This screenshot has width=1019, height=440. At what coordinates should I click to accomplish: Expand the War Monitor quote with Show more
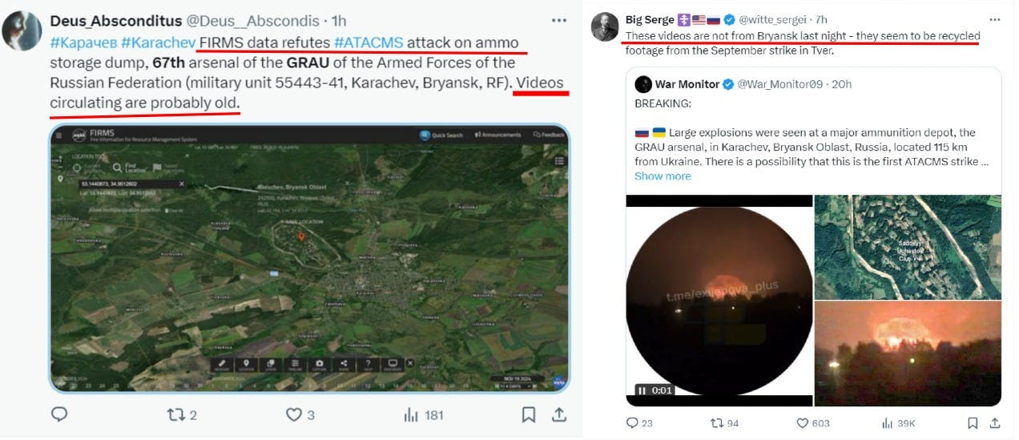[662, 176]
